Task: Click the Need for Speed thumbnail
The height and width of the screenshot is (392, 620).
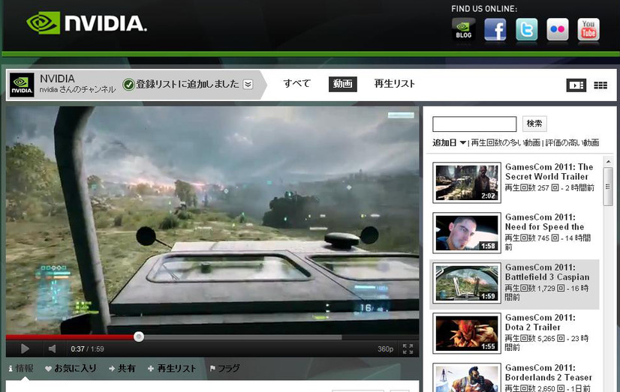Action: [x=467, y=233]
